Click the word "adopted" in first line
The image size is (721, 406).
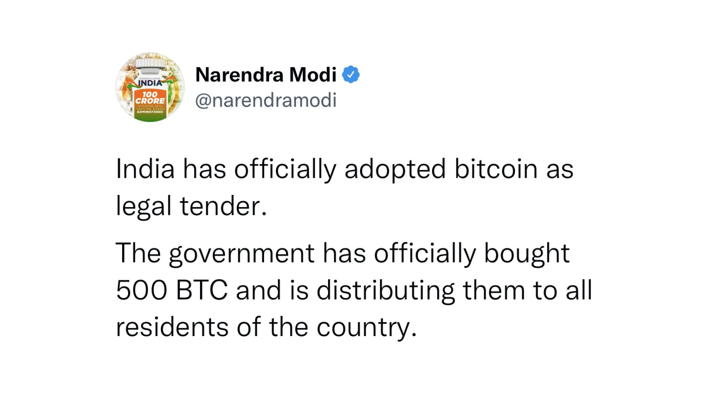tap(395, 170)
